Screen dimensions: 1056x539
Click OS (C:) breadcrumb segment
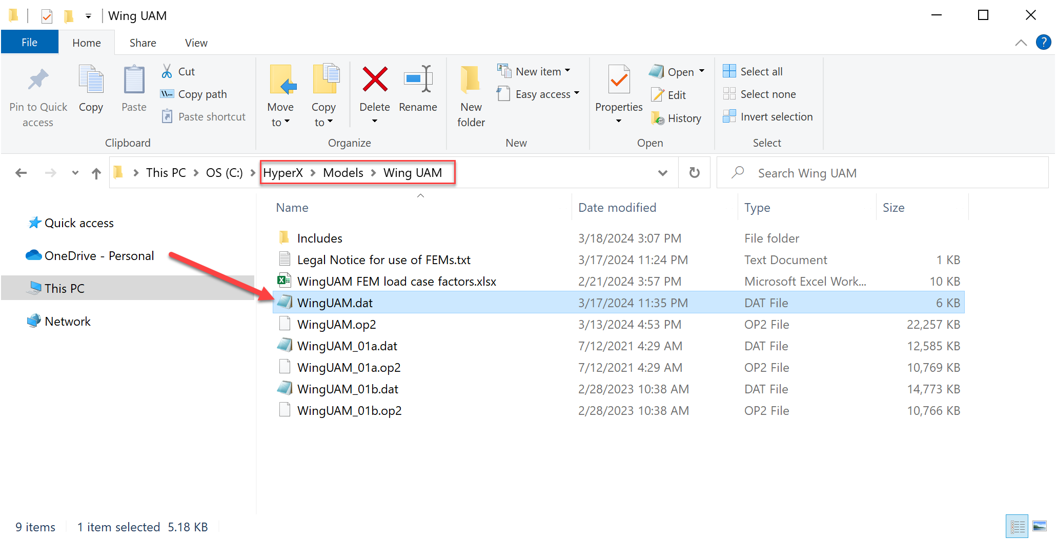[225, 173]
